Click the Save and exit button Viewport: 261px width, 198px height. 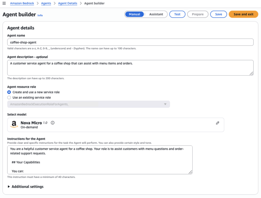point(243,14)
